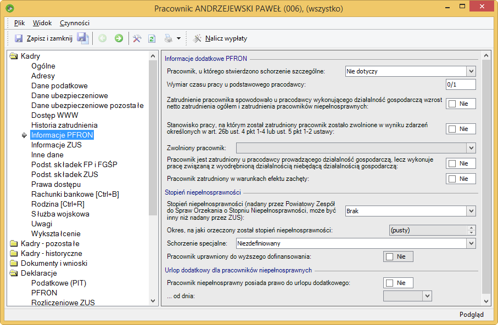Toggle checkbox for wzrost netto zatrudnienia
498x325 pixels.
tap(452, 104)
